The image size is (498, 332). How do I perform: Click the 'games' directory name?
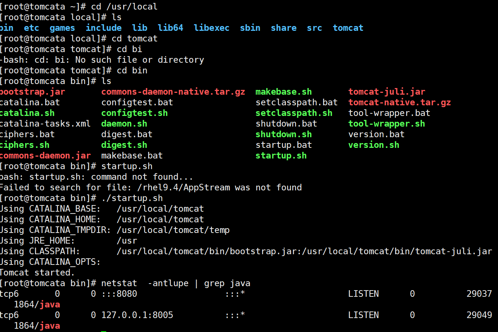point(62,28)
